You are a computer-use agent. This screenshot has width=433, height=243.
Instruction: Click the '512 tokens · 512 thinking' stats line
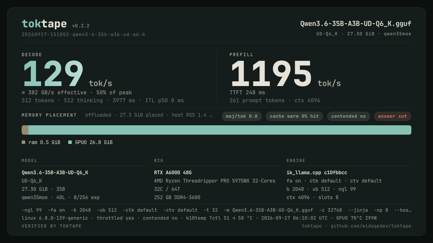point(103,100)
